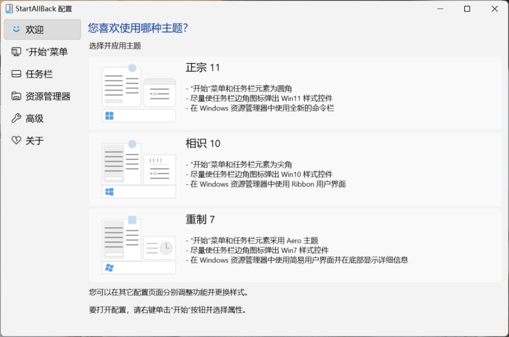The height and width of the screenshot is (337, 509).
Task: Open the 欢迎 page
Action: point(43,30)
